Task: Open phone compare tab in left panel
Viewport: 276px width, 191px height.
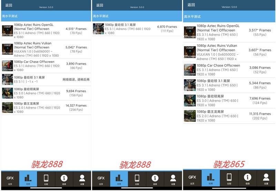Action: (x=46, y=179)
